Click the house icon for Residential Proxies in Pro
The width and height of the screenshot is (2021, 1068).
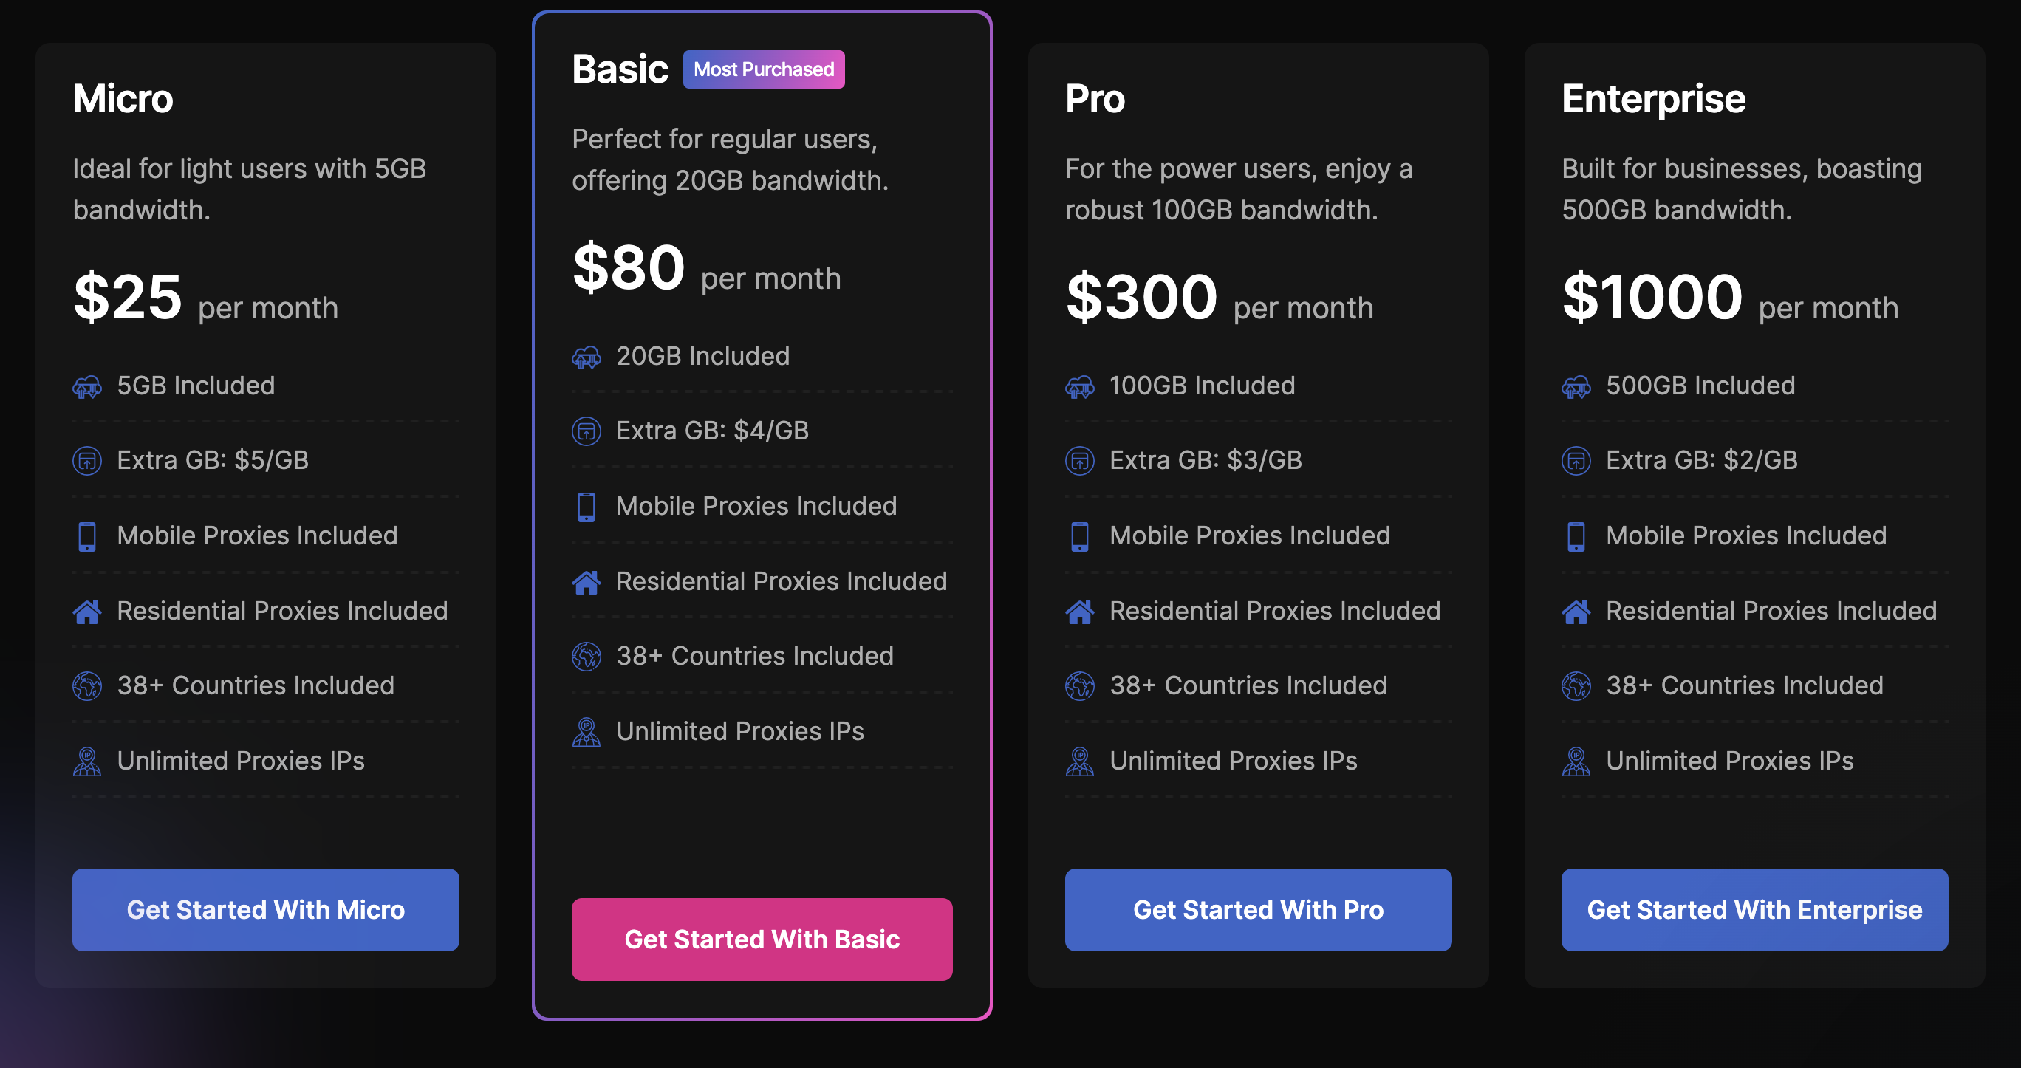coord(1081,611)
